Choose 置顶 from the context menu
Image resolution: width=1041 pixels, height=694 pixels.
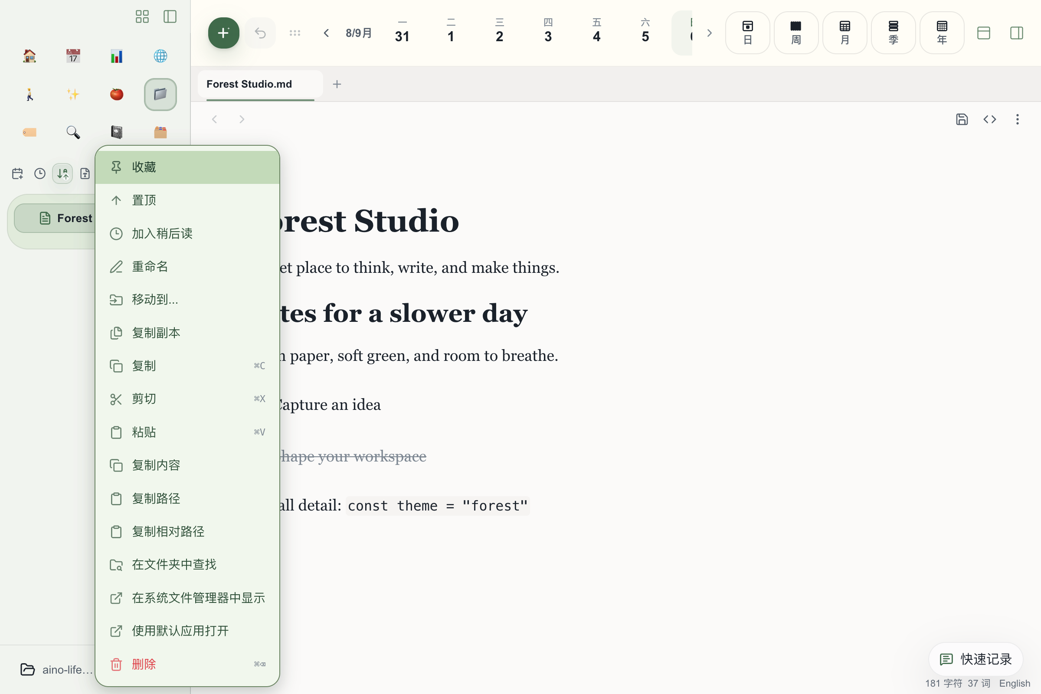[x=187, y=200]
